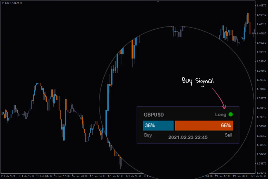Click the 15 Feb 2021 time axis label

(x=8, y=176)
